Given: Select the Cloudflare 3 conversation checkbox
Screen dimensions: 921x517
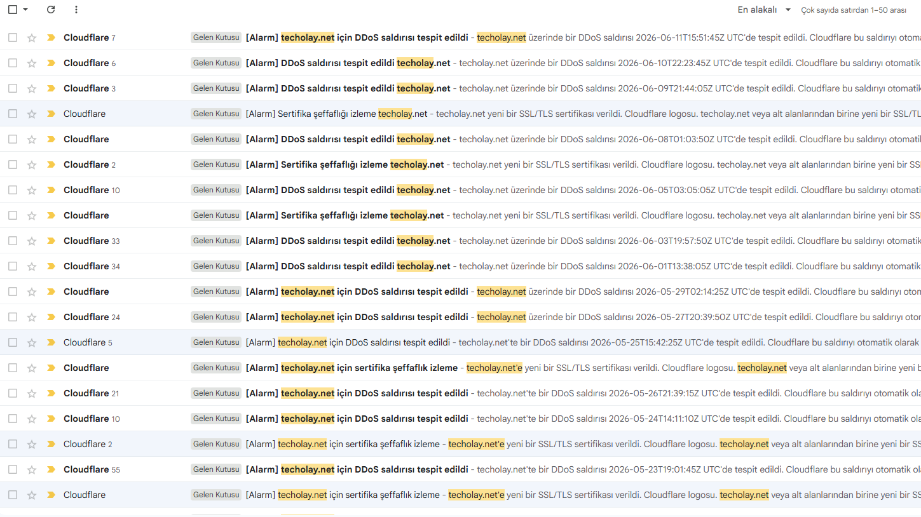Looking at the screenshot, I should click(x=13, y=88).
